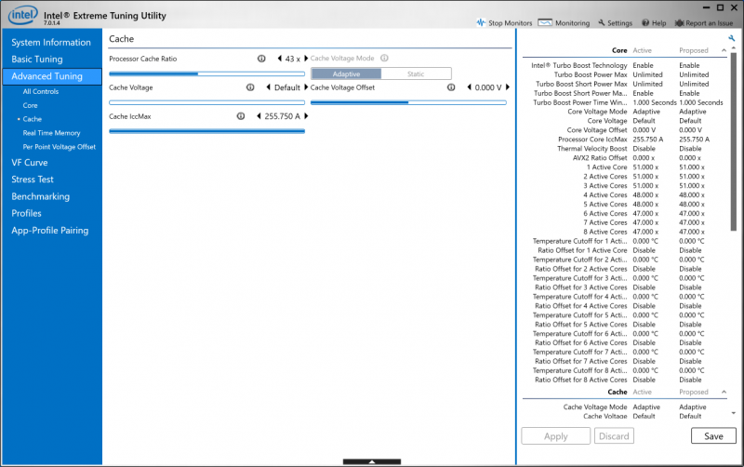Collapse the Cache section in the right panel
The image size is (744, 467).
pos(724,392)
